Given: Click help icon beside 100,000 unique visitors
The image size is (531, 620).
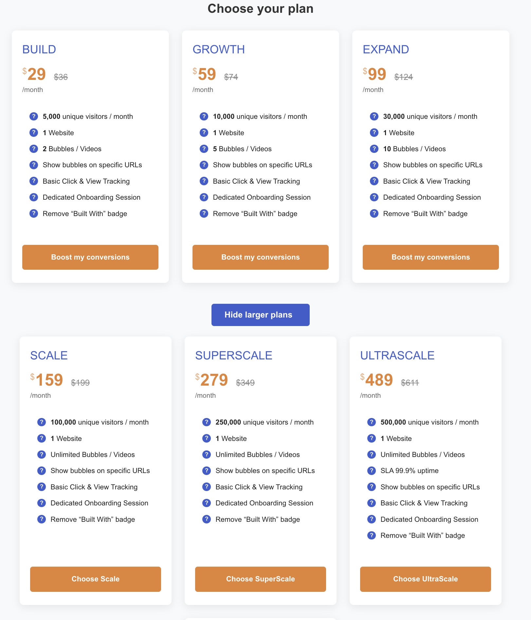Looking at the screenshot, I should point(42,422).
